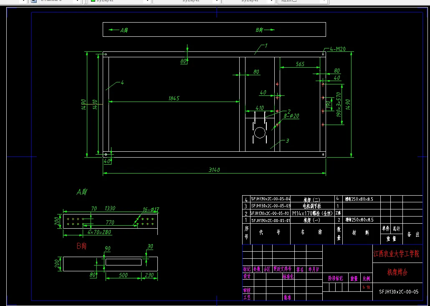Select the 1330 dimension in the A view
Viewport: 430px width, 306px height.
[x=110, y=209]
